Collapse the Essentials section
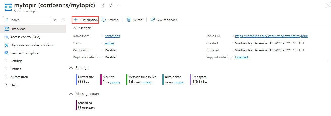Viewport: 331px width, 116px height. (74, 28)
